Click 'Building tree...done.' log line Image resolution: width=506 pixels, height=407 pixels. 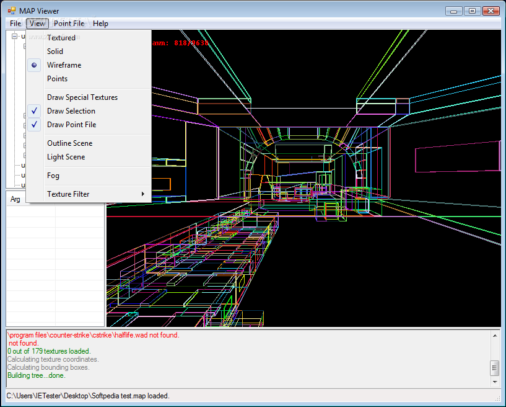[37, 375]
